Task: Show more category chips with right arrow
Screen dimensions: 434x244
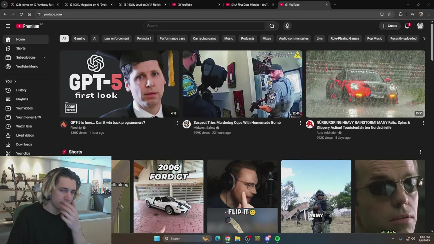Action: tap(424, 39)
